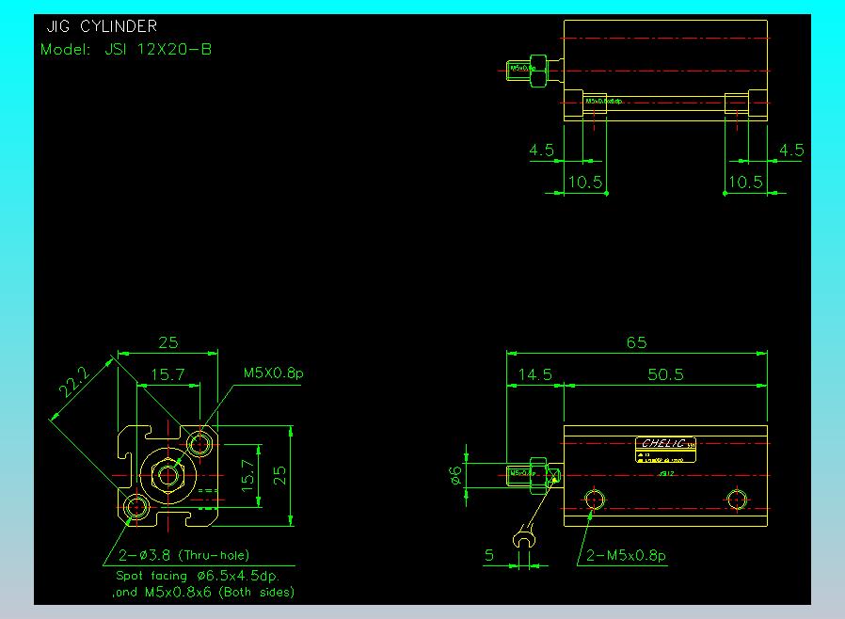This screenshot has height=619, width=845.
Task: Select the "14.5" rod length dimension
Action: 535,374
